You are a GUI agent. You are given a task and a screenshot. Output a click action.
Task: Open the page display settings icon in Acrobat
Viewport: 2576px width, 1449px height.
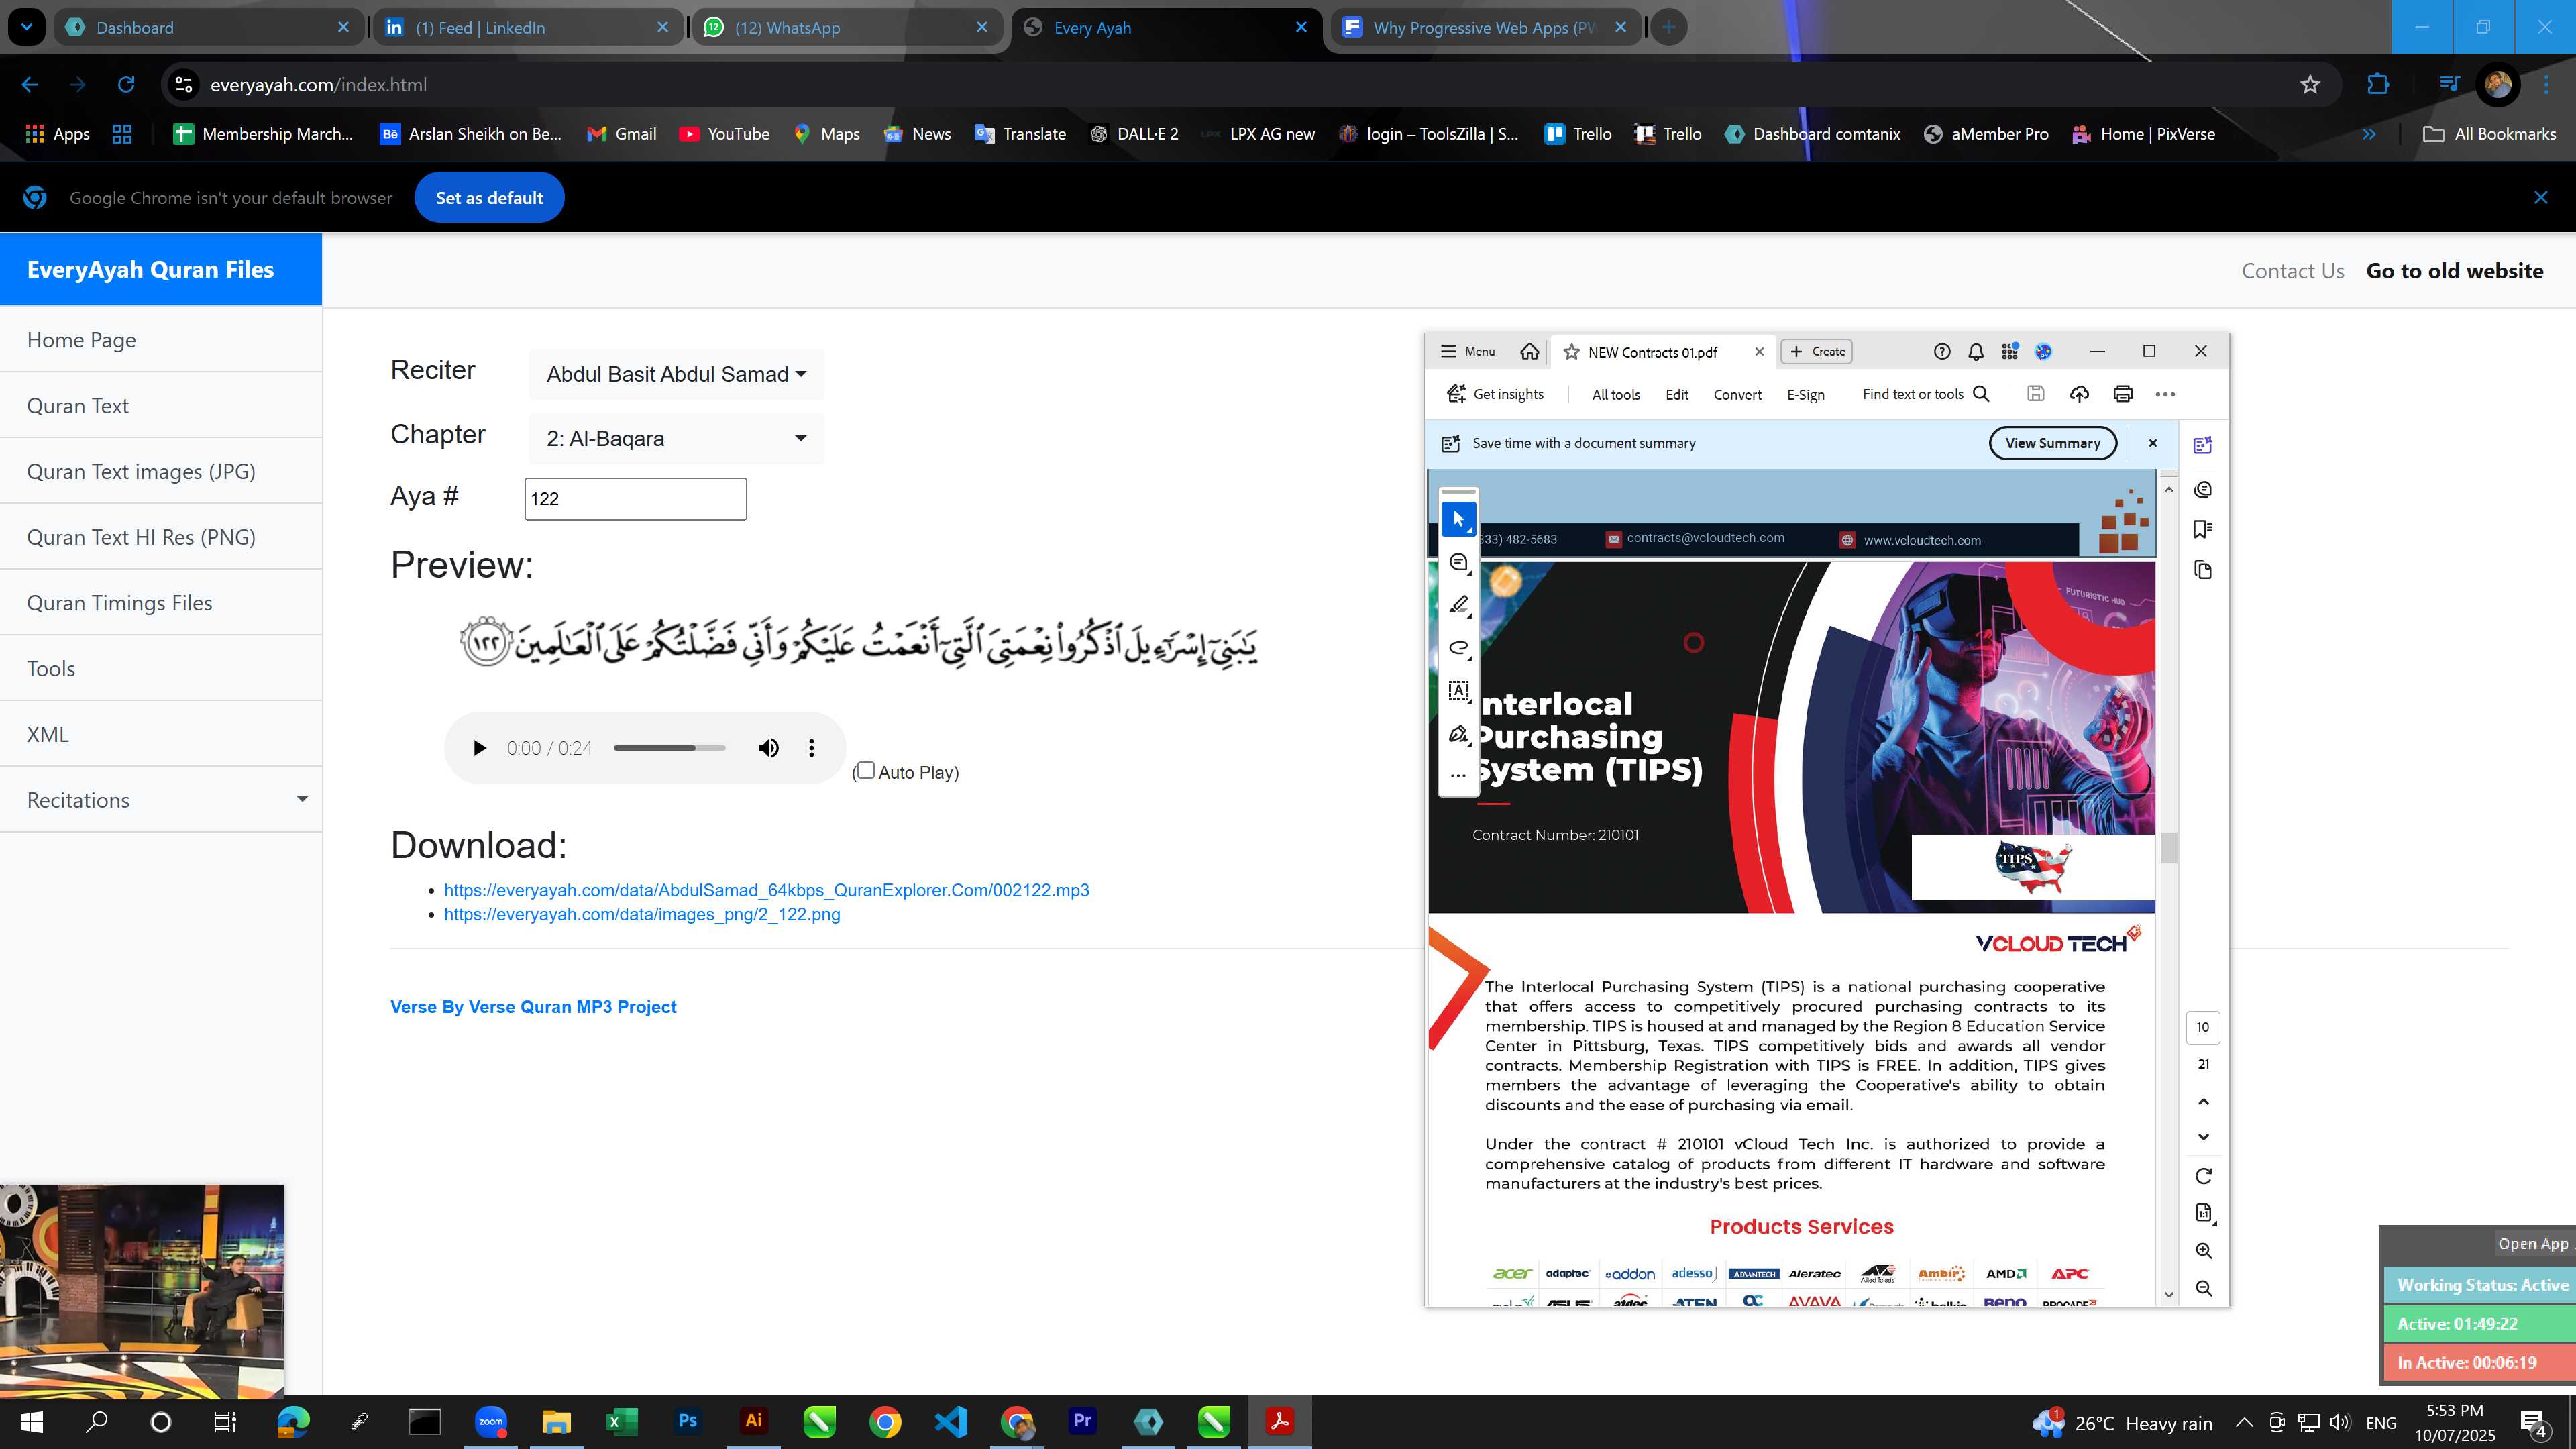point(2203,1213)
